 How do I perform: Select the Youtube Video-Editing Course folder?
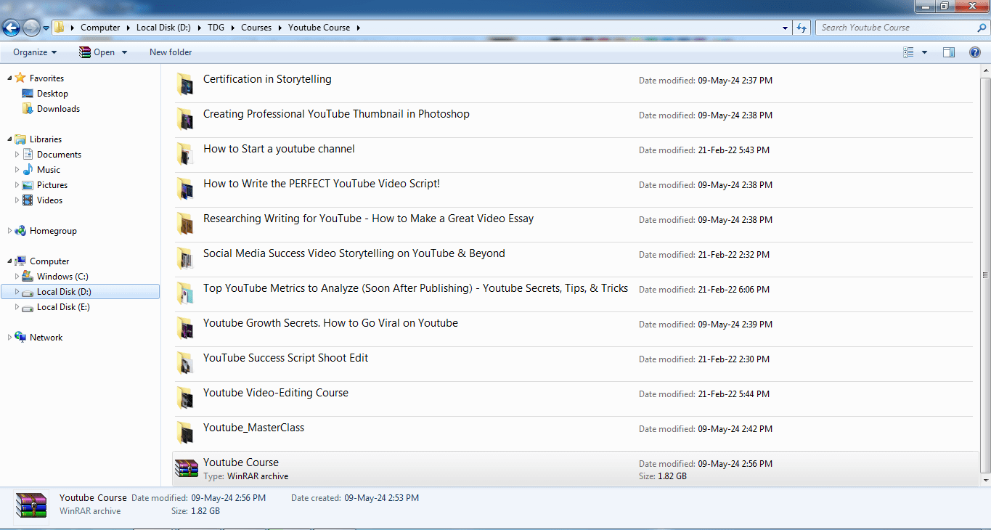coord(276,393)
